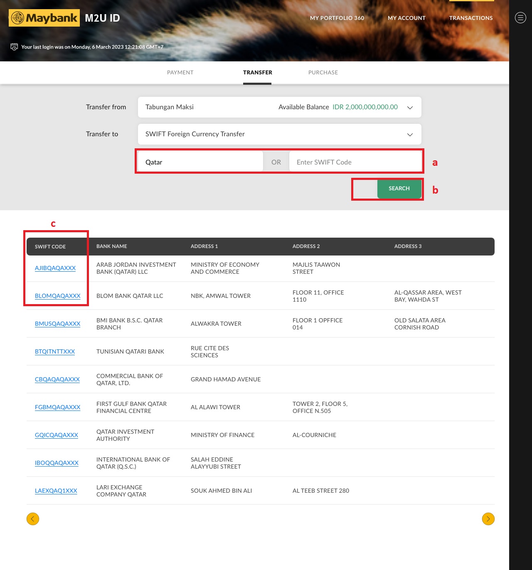Select SWIFT code CBQAQAQAXXX

[57, 379]
